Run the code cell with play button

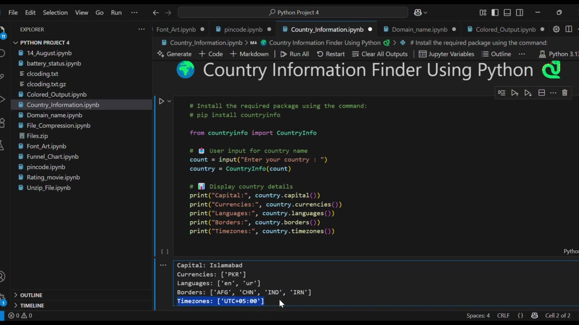pyautogui.click(x=161, y=101)
